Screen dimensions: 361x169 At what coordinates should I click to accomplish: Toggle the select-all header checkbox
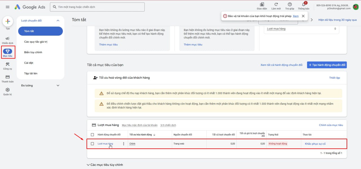click(92, 135)
